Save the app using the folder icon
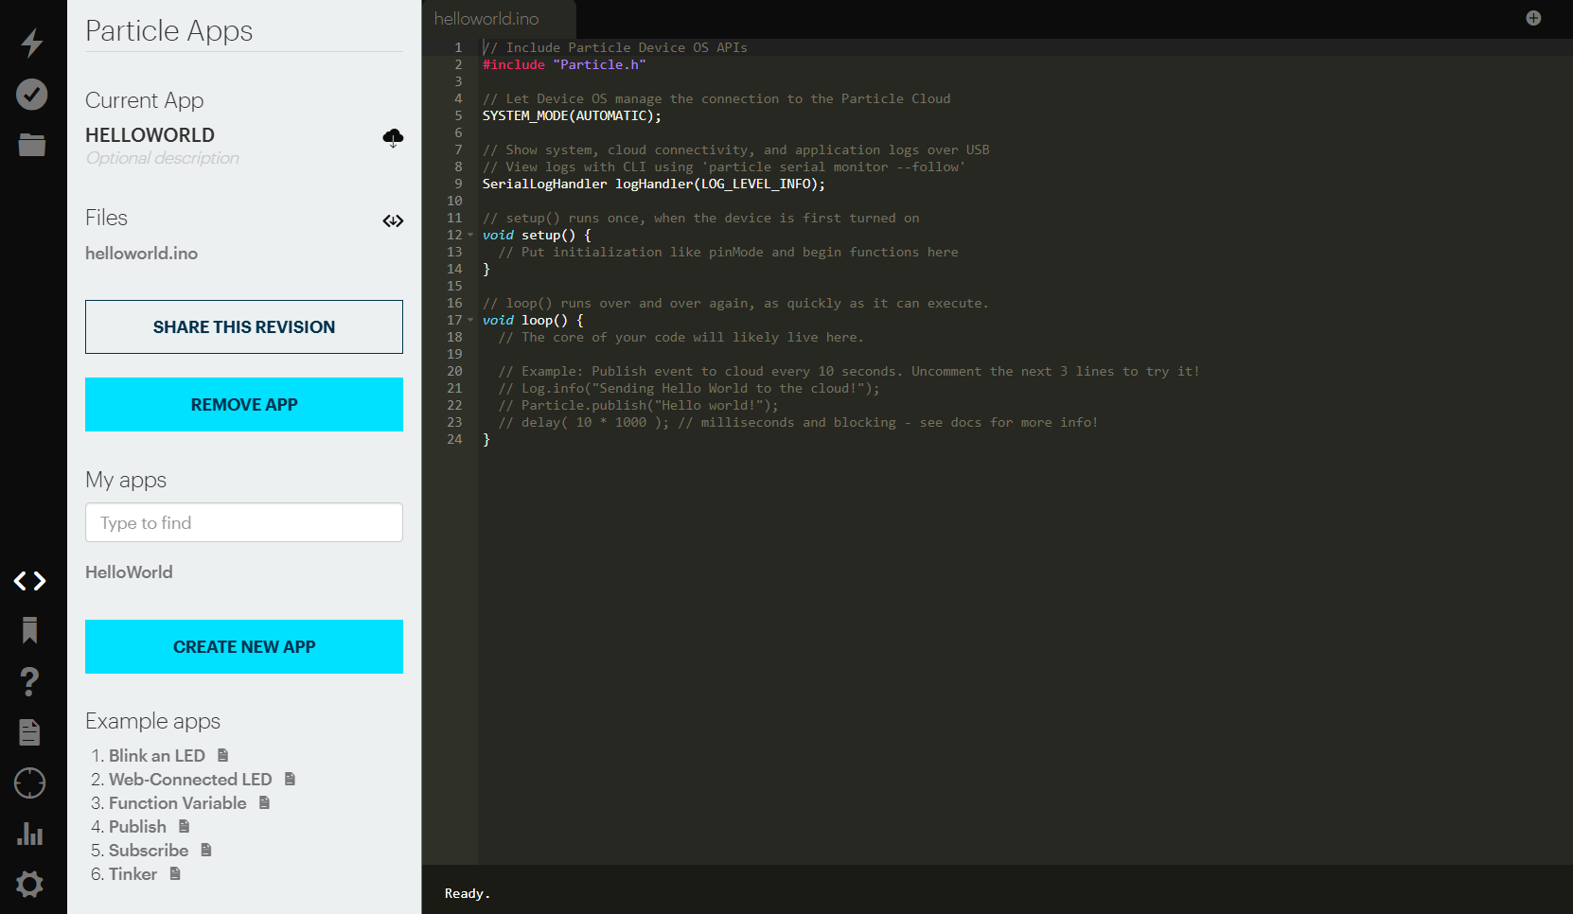Image resolution: width=1573 pixels, height=914 pixels. pyautogui.click(x=31, y=145)
